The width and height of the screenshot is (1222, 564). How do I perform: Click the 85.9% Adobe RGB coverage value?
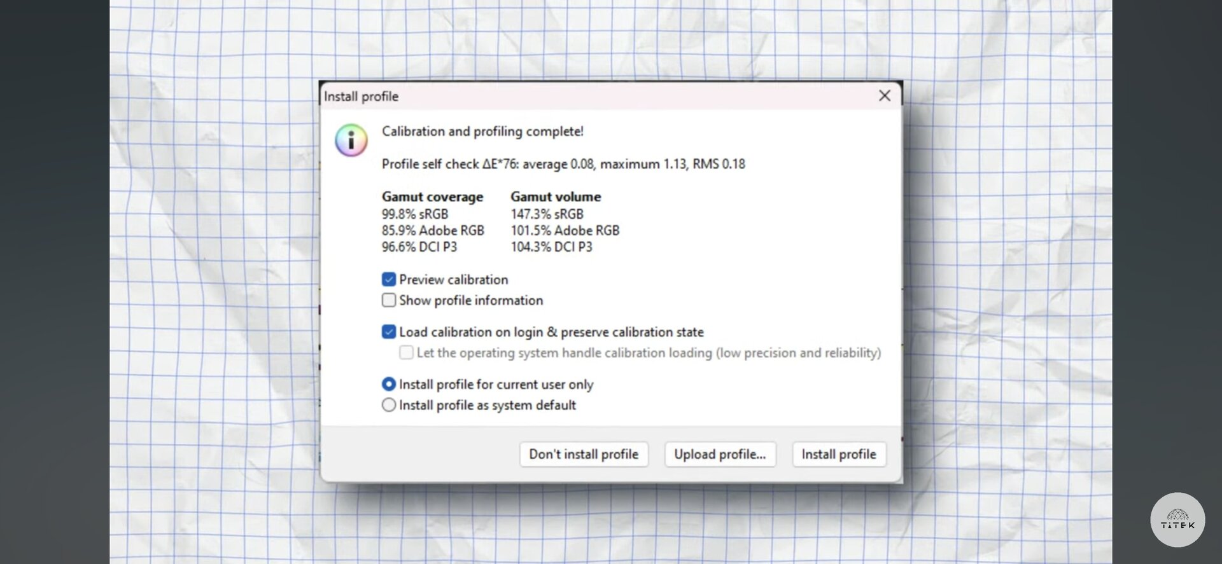tap(433, 230)
